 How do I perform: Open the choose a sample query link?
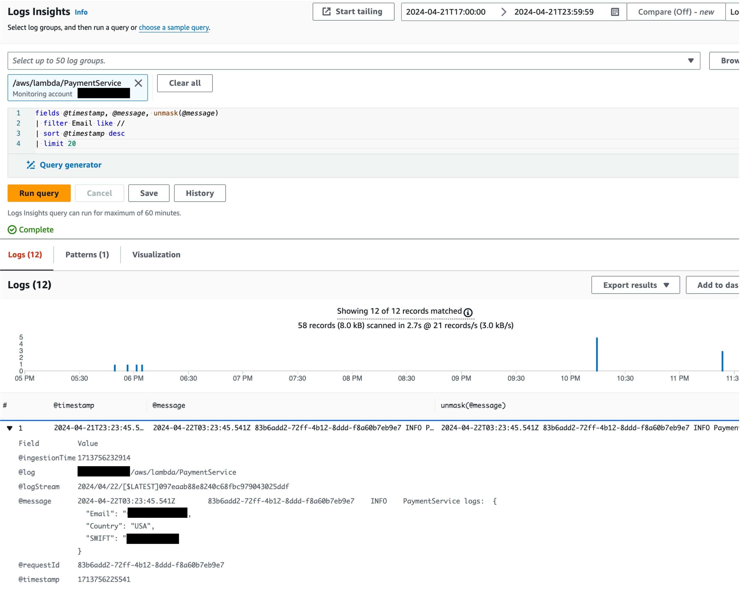coord(173,27)
